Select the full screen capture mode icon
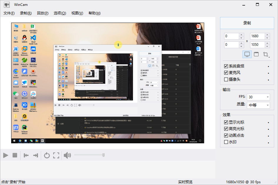The image size is (278, 185). [247, 54]
